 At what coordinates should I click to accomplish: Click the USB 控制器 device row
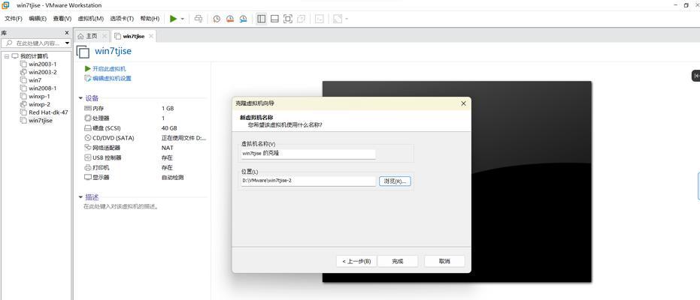(x=145, y=157)
